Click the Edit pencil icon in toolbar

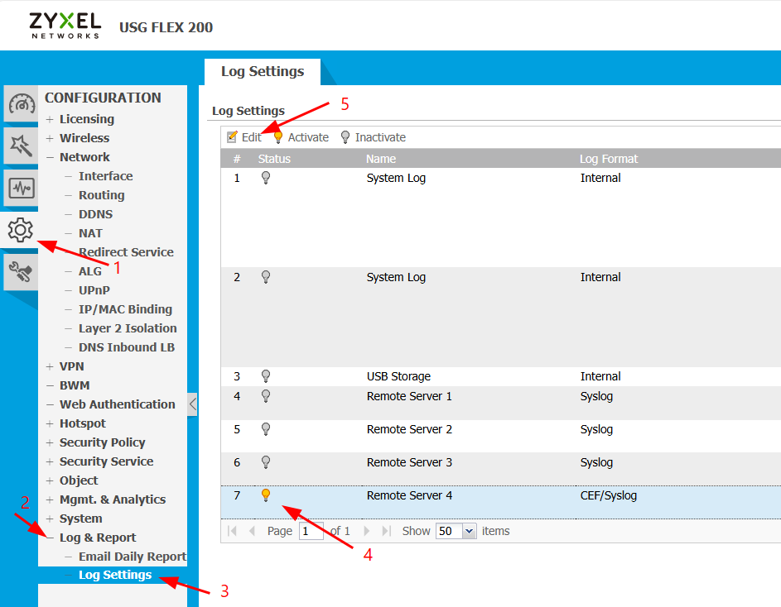pos(233,137)
